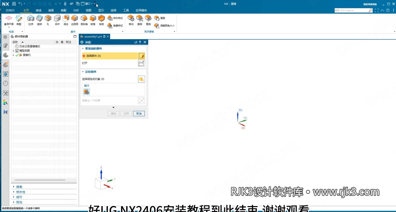
Task: Select the 草图 sketch tool
Action: pyautogui.click(x=19, y=20)
